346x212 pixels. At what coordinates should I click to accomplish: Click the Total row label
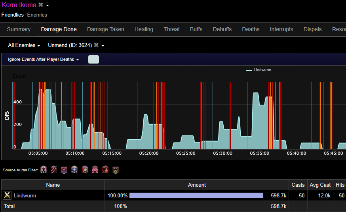click(x=9, y=206)
